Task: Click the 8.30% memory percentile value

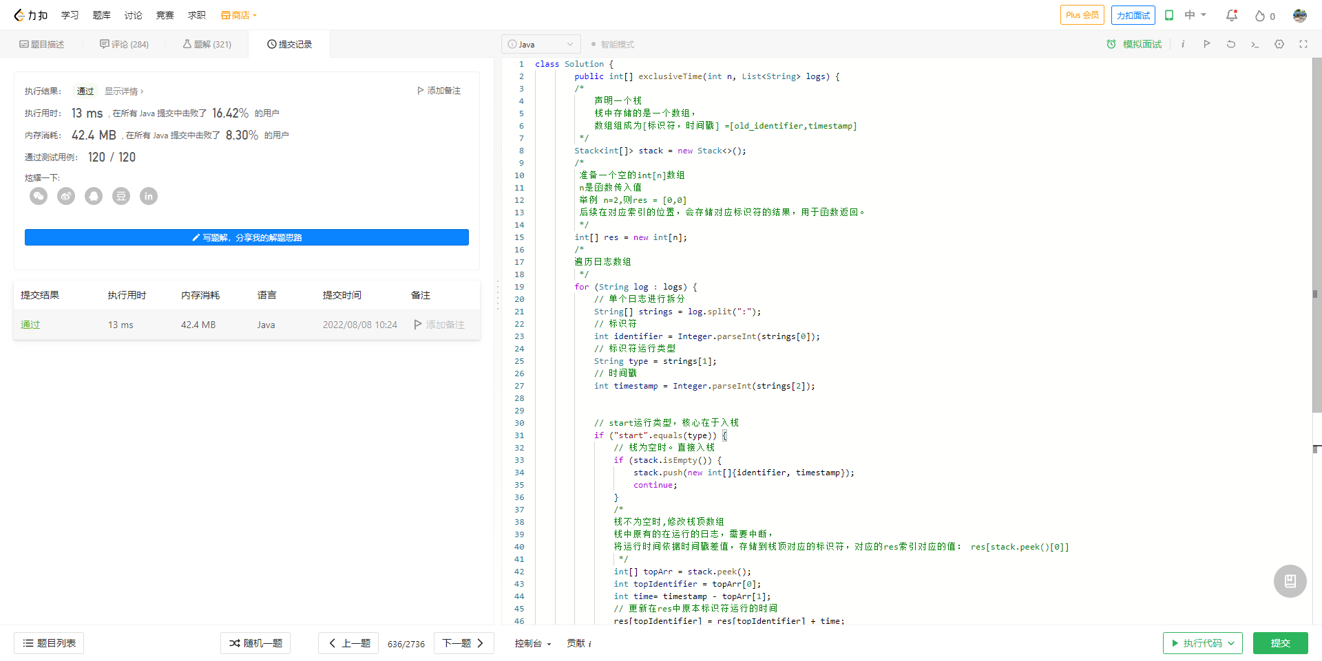Action: pyautogui.click(x=242, y=136)
